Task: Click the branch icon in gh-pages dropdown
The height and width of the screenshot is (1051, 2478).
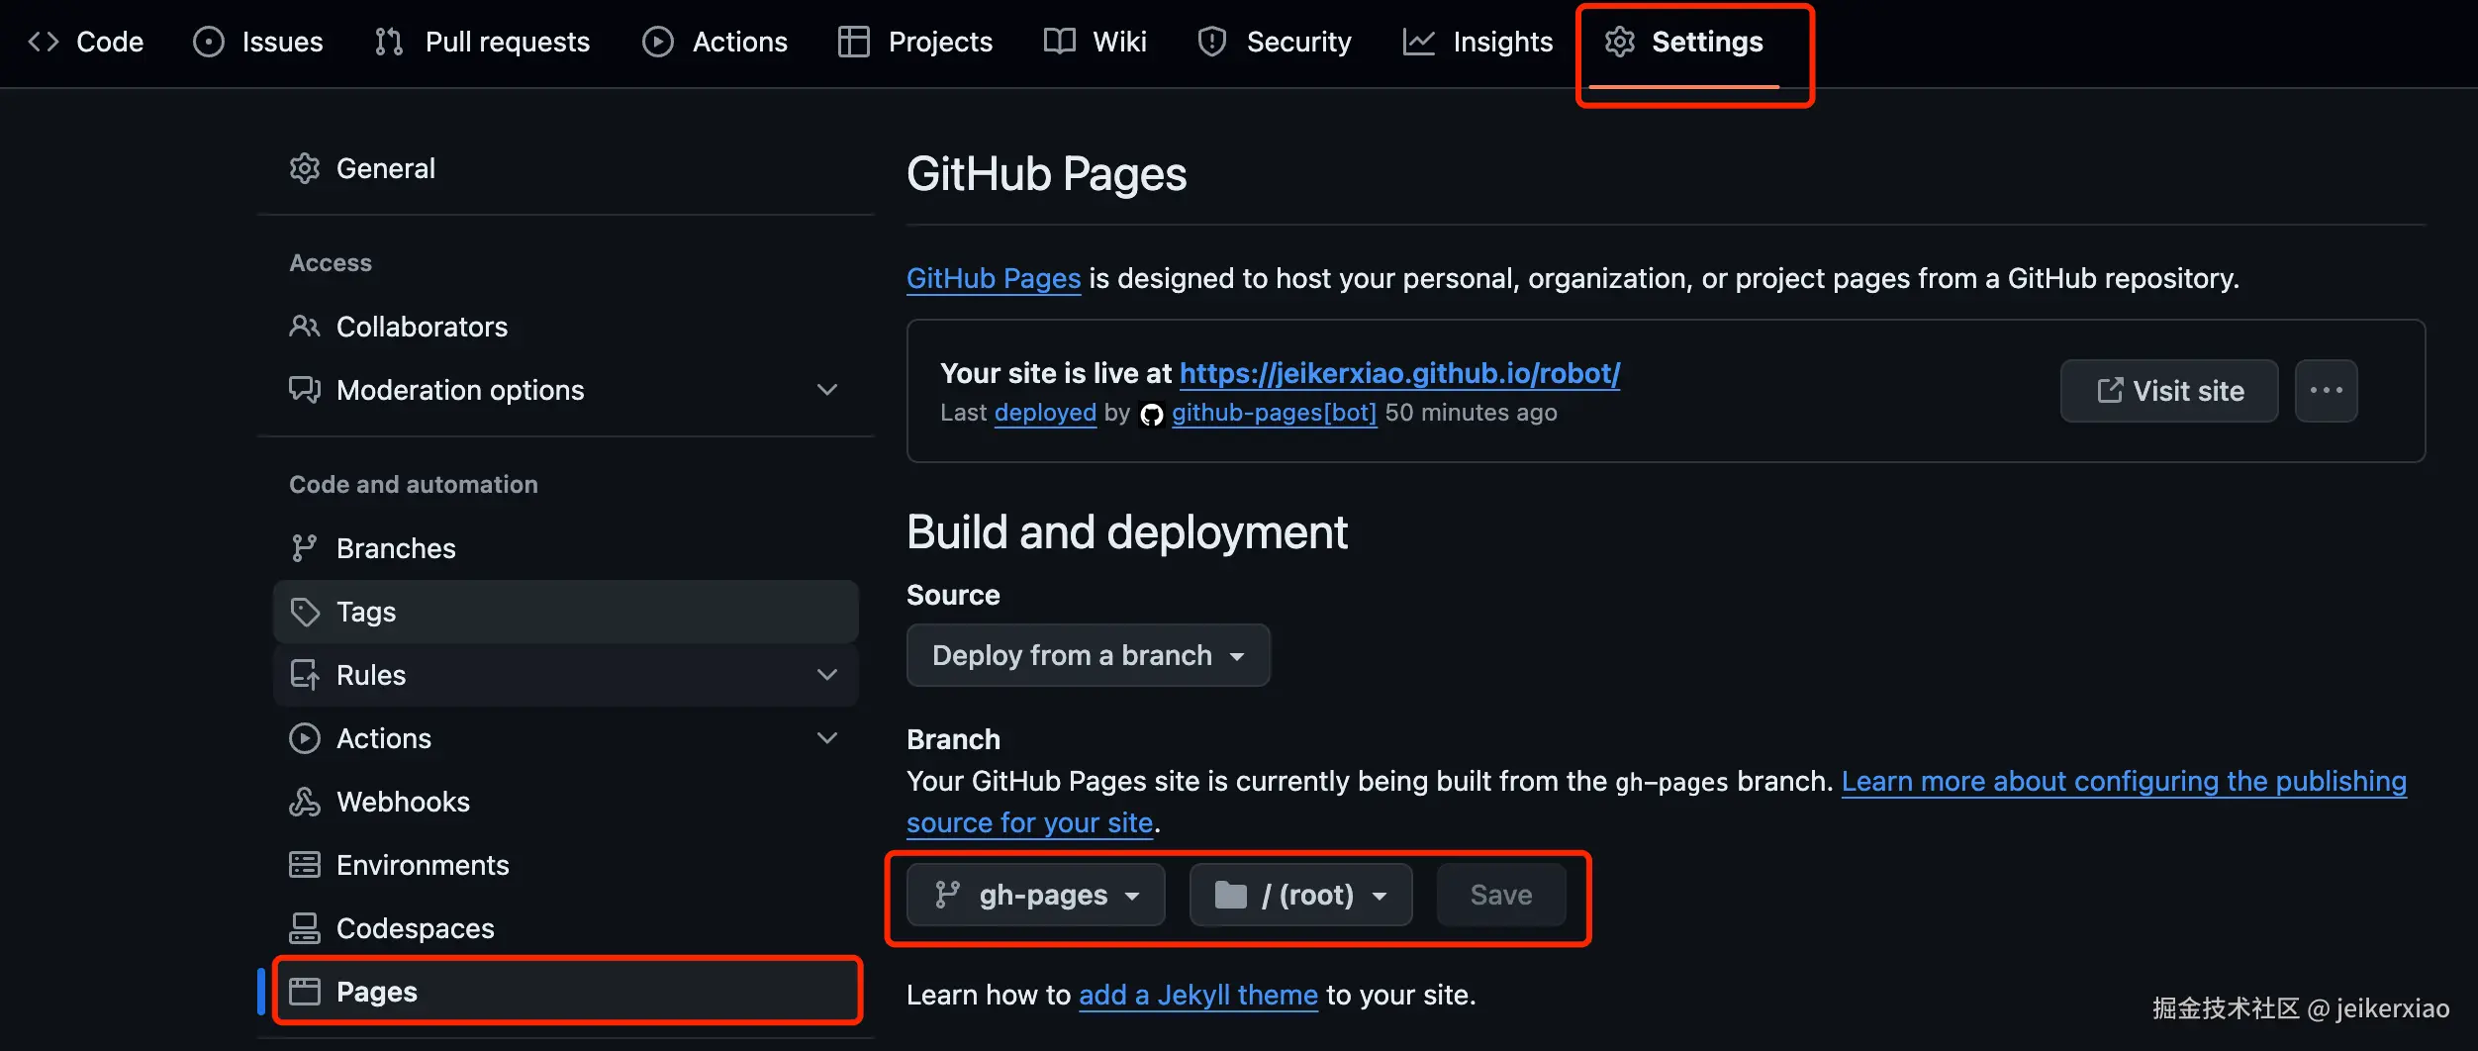Action: [948, 895]
